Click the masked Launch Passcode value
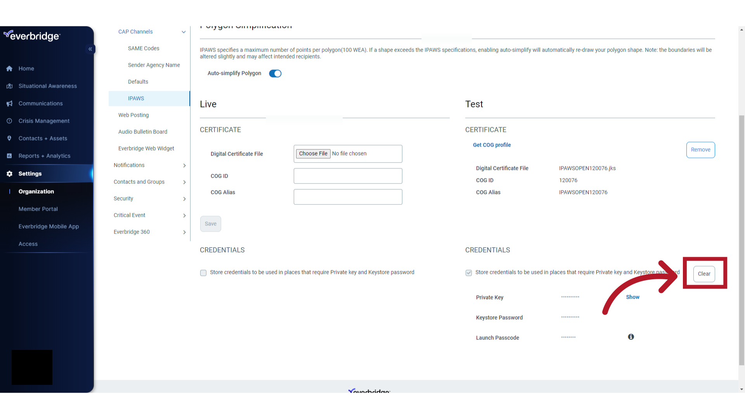Viewport: 745px width, 419px height. pos(568,338)
